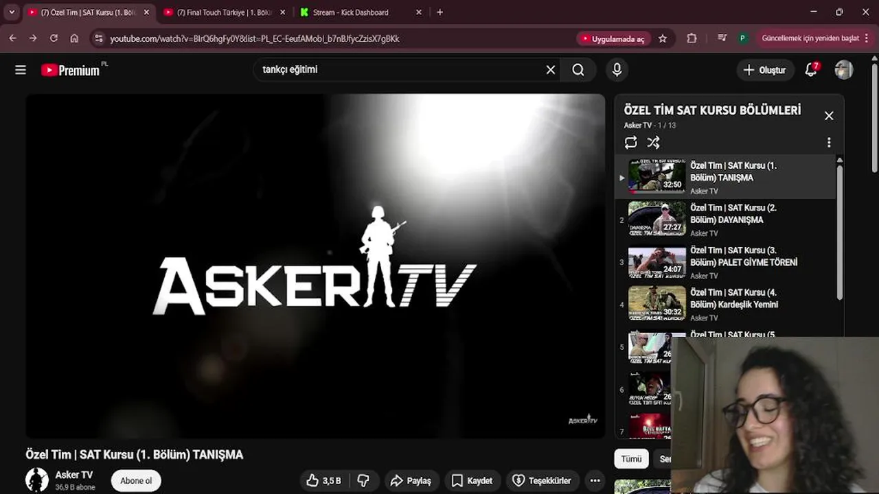Run search with magnifier button
Image resolution: width=879 pixels, height=494 pixels.
pos(578,70)
